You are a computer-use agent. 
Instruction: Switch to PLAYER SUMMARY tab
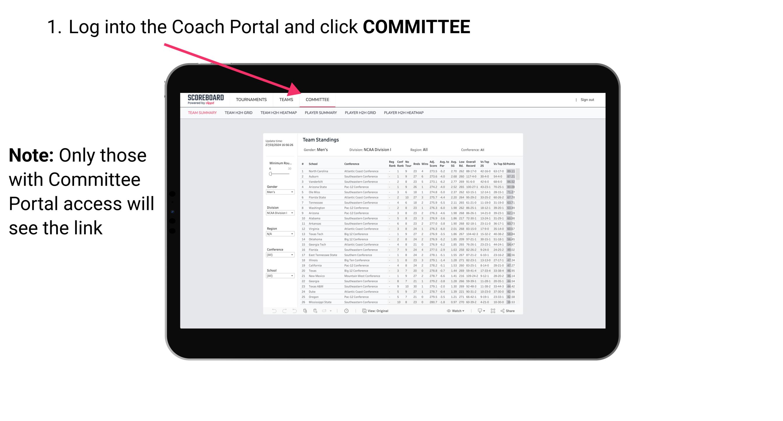(x=321, y=114)
